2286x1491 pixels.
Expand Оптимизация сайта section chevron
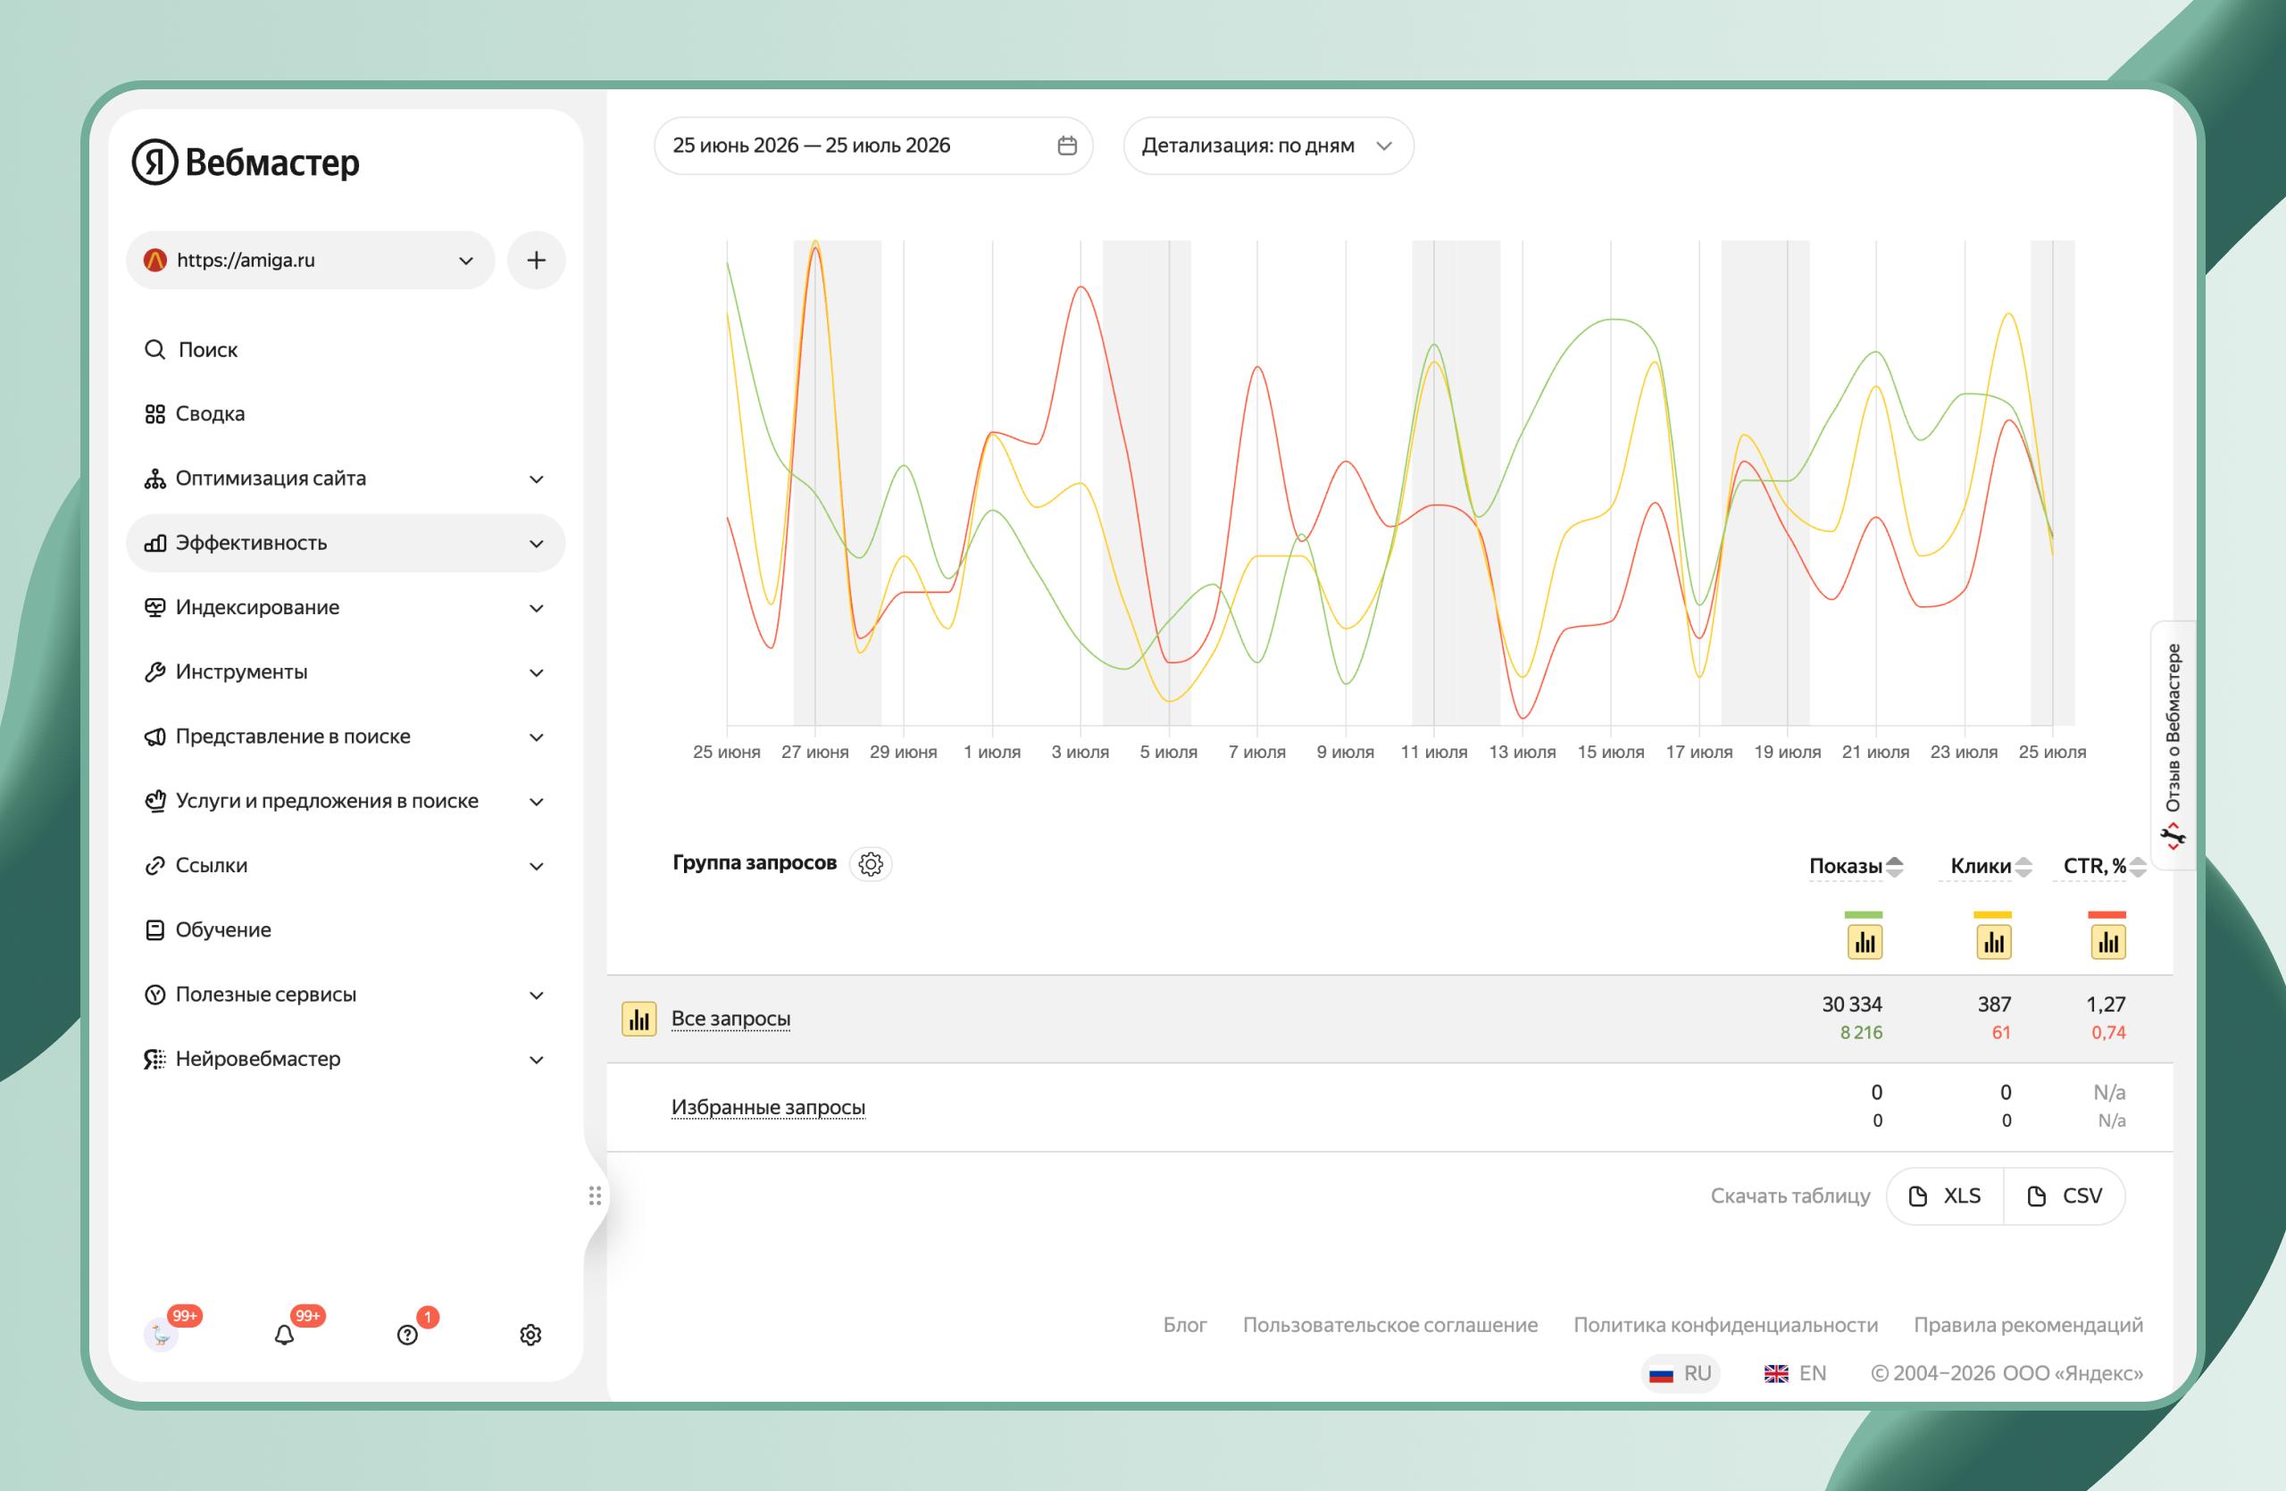pyautogui.click(x=537, y=479)
